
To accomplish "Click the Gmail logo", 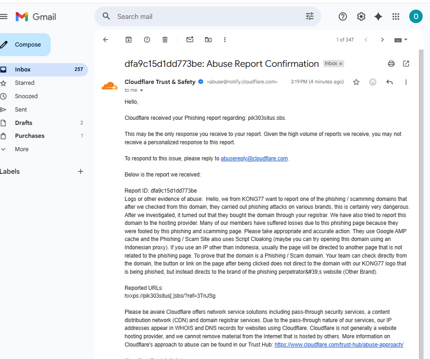I will tap(35, 17).
